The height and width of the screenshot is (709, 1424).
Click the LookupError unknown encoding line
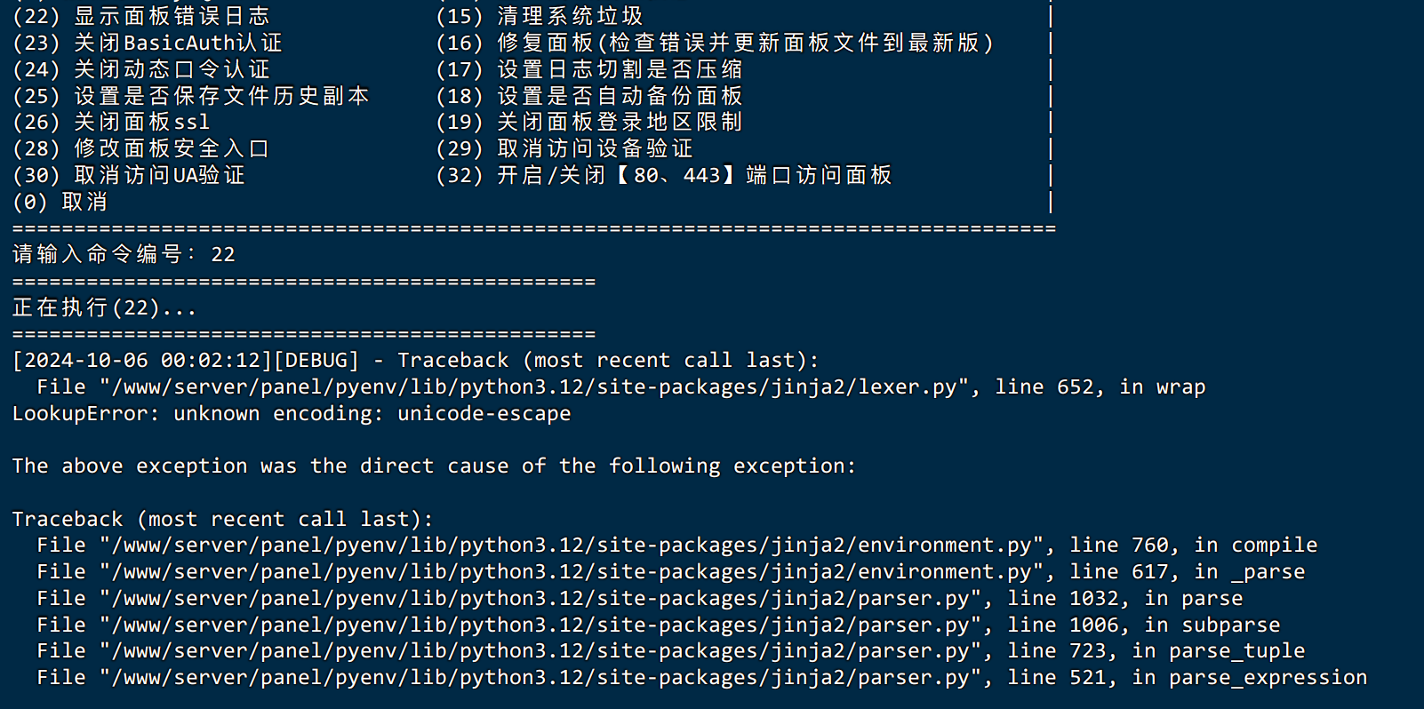click(292, 413)
